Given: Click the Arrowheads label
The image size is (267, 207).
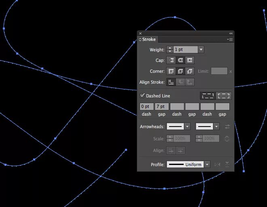Looking at the screenshot, I should tap(152, 127).
